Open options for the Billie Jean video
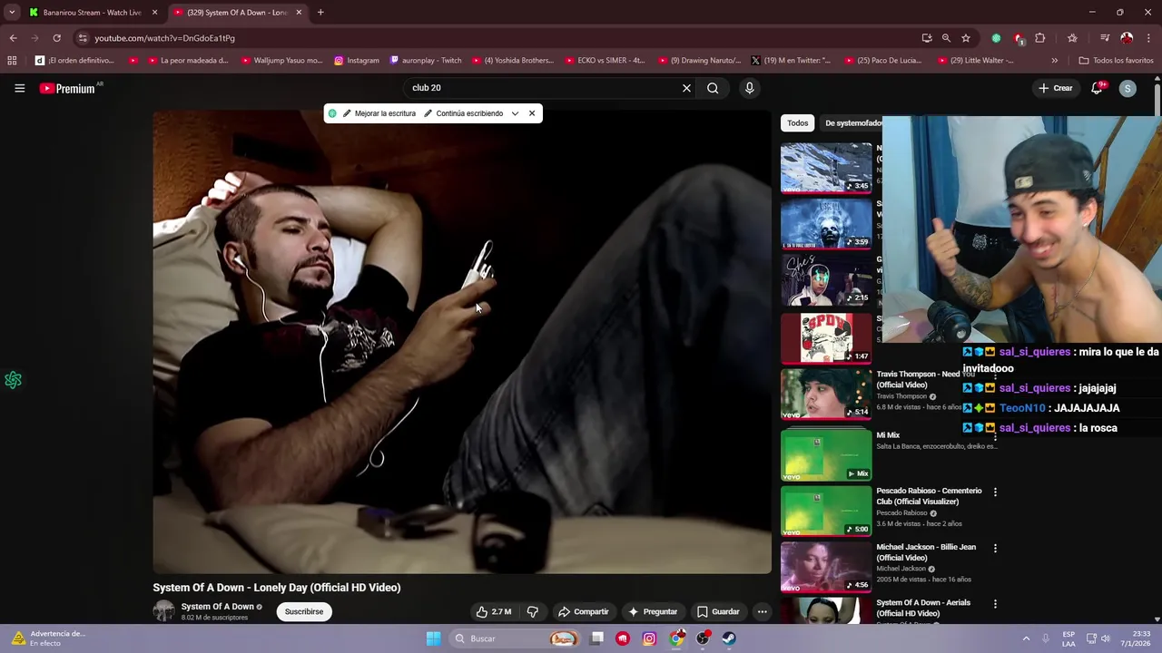This screenshot has height=653, width=1162. tap(995, 548)
